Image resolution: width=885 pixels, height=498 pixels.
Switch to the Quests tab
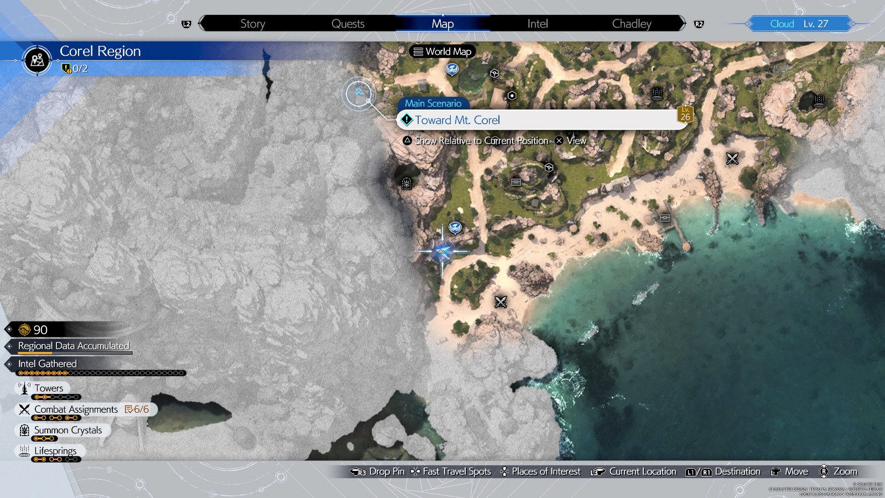tap(348, 23)
